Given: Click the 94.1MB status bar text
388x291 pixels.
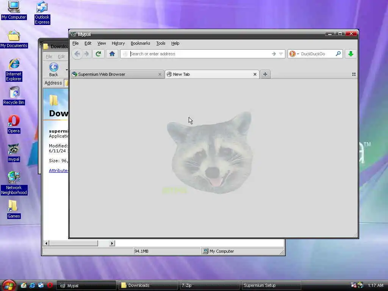Looking at the screenshot, I should coord(141,251).
